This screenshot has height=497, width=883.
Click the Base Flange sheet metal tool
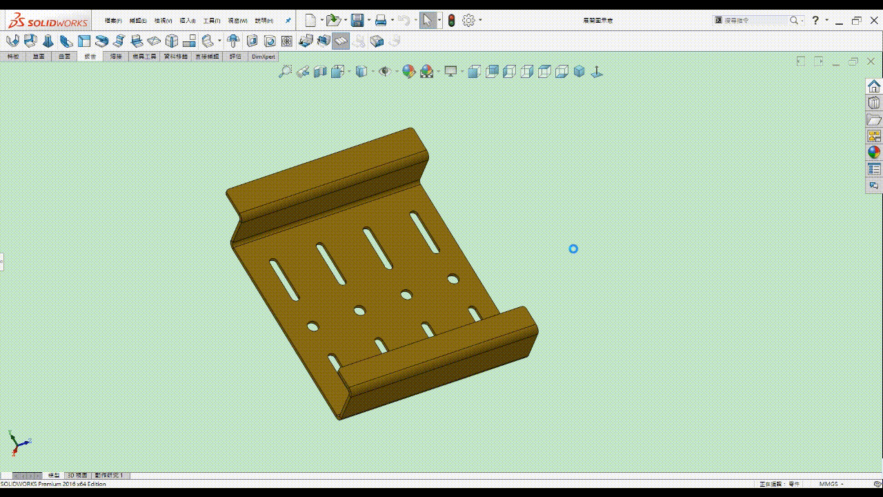point(12,41)
